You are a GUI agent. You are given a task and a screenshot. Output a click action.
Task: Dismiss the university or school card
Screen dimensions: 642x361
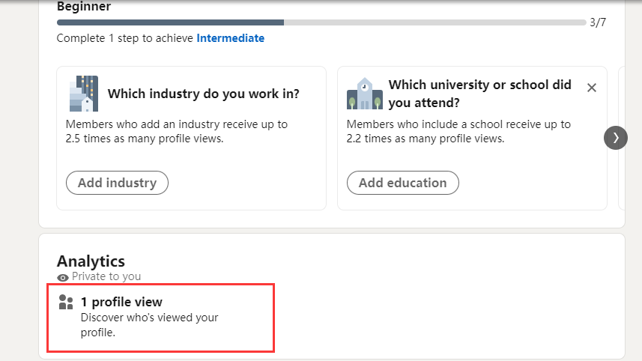[x=592, y=88]
